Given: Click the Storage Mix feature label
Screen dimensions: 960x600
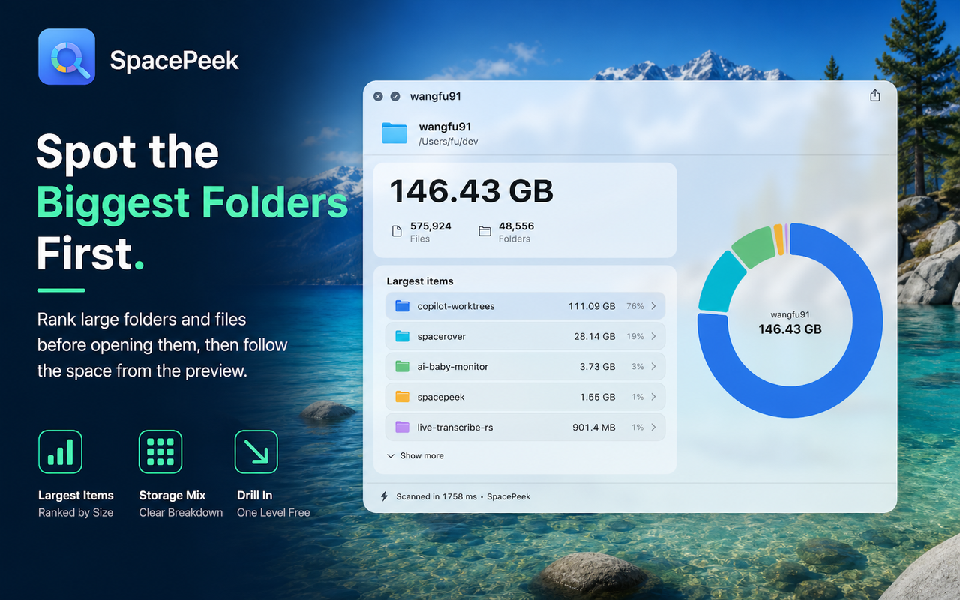Looking at the screenshot, I should click(x=172, y=495).
